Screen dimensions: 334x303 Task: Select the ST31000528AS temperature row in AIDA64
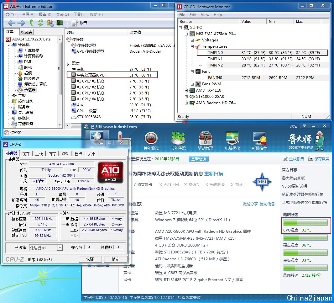click(112, 117)
